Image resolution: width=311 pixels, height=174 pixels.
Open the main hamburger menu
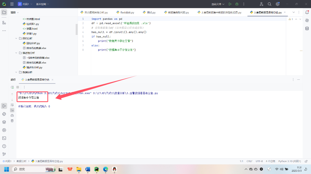click(12, 4)
